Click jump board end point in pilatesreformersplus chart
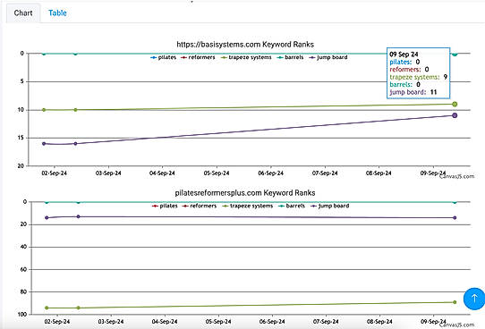This screenshot has width=485, height=329. pyautogui.click(x=455, y=218)
